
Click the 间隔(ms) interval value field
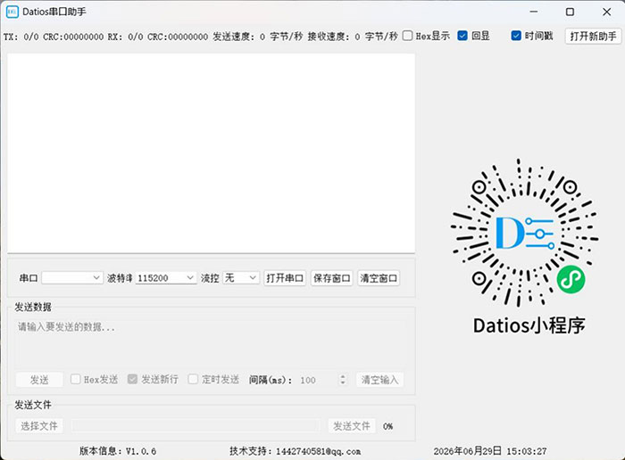[x=318, y=380]
